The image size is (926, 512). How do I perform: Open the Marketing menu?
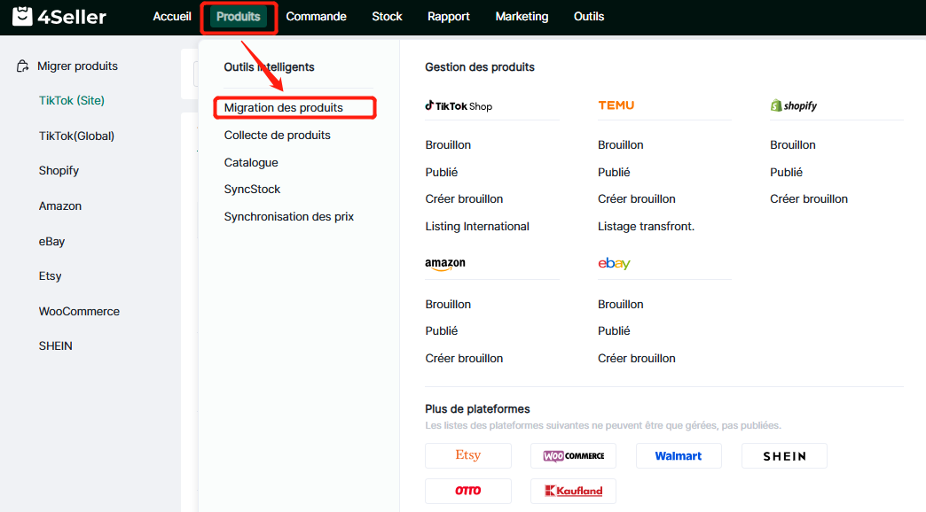tap(522, 17)
